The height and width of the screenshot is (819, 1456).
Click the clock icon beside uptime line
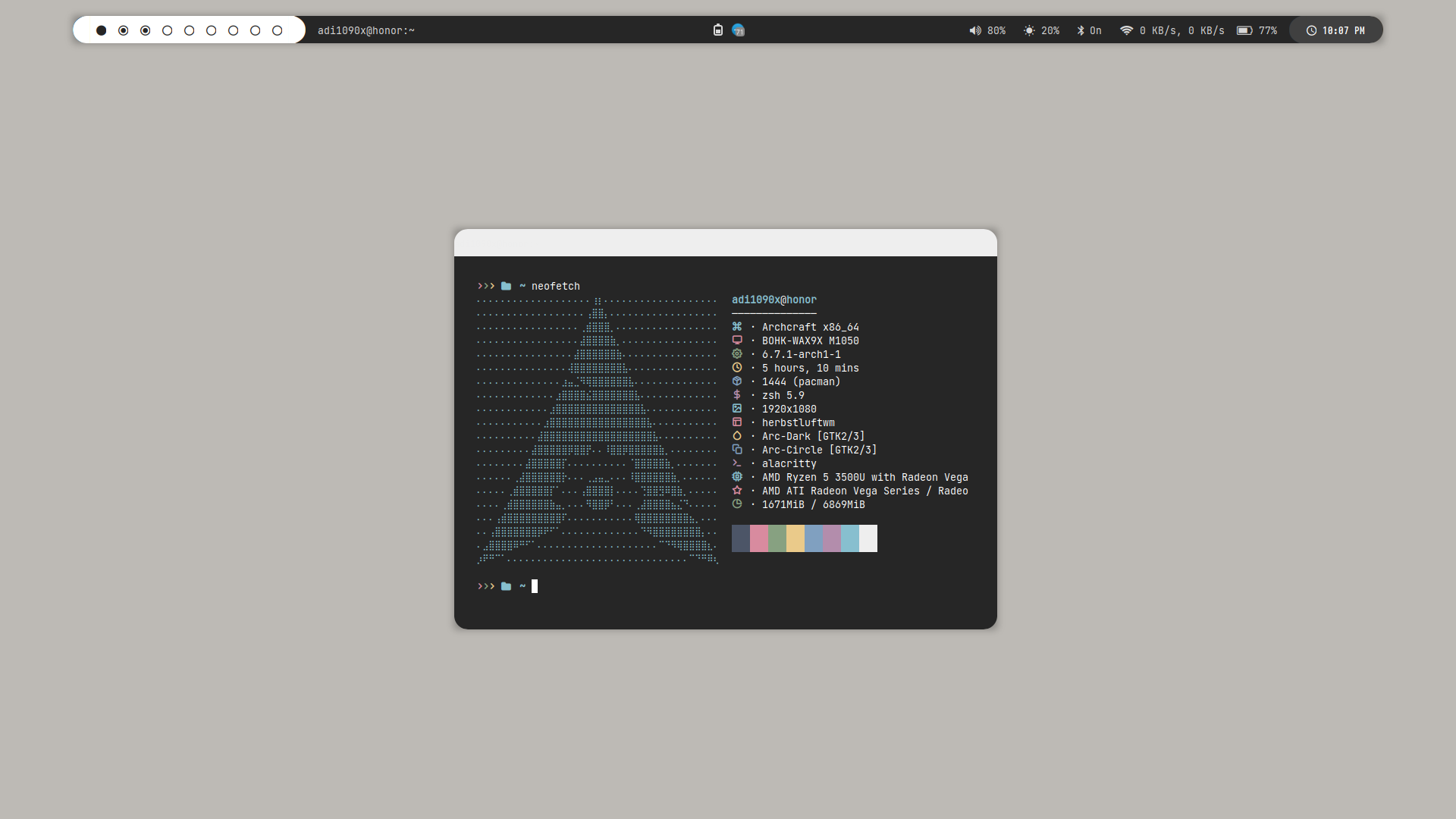(736, 368)
